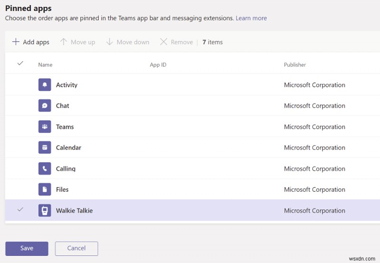
Task: Click the 7 items count label
Action: tap(212, 42)
